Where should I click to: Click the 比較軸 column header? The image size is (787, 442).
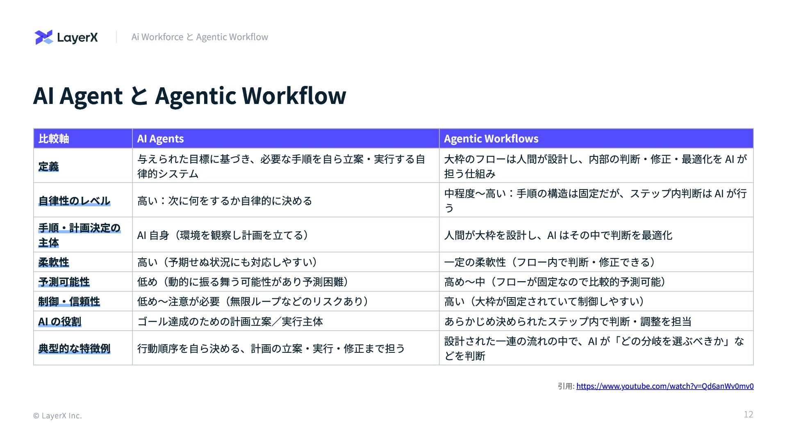tap(54, 139)
